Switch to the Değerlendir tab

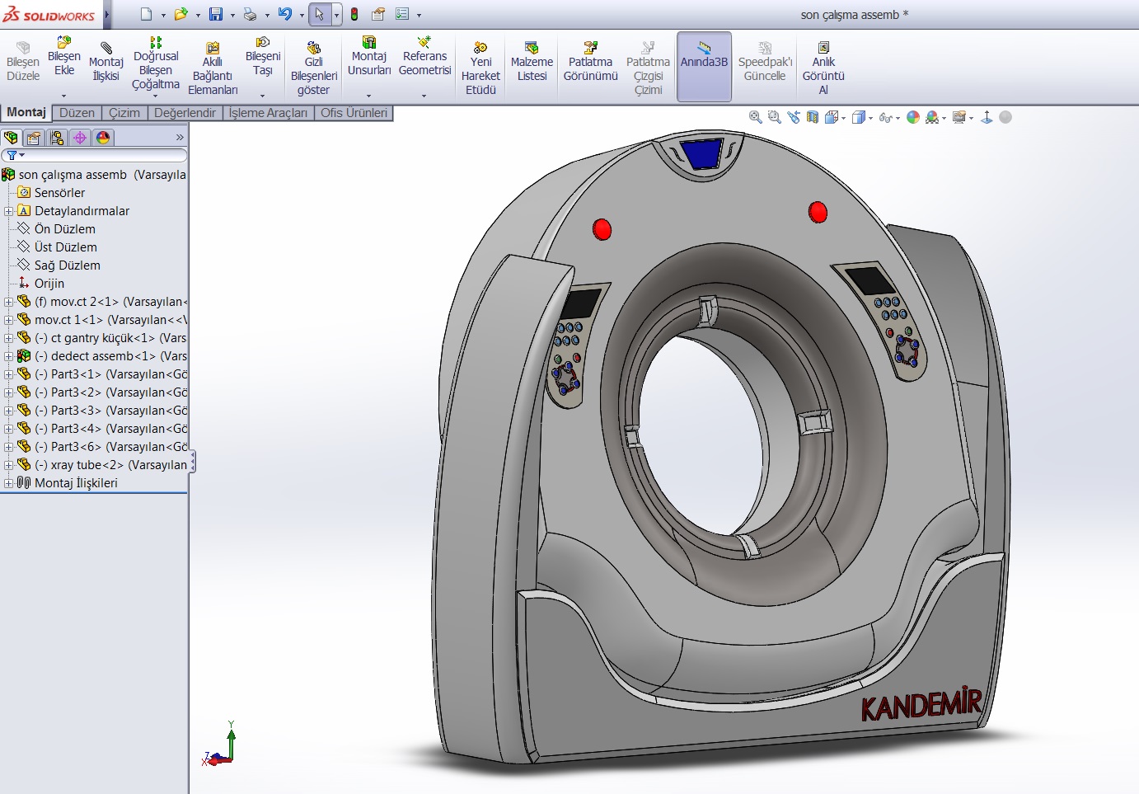pyautogui.click(x=185, y=113)
